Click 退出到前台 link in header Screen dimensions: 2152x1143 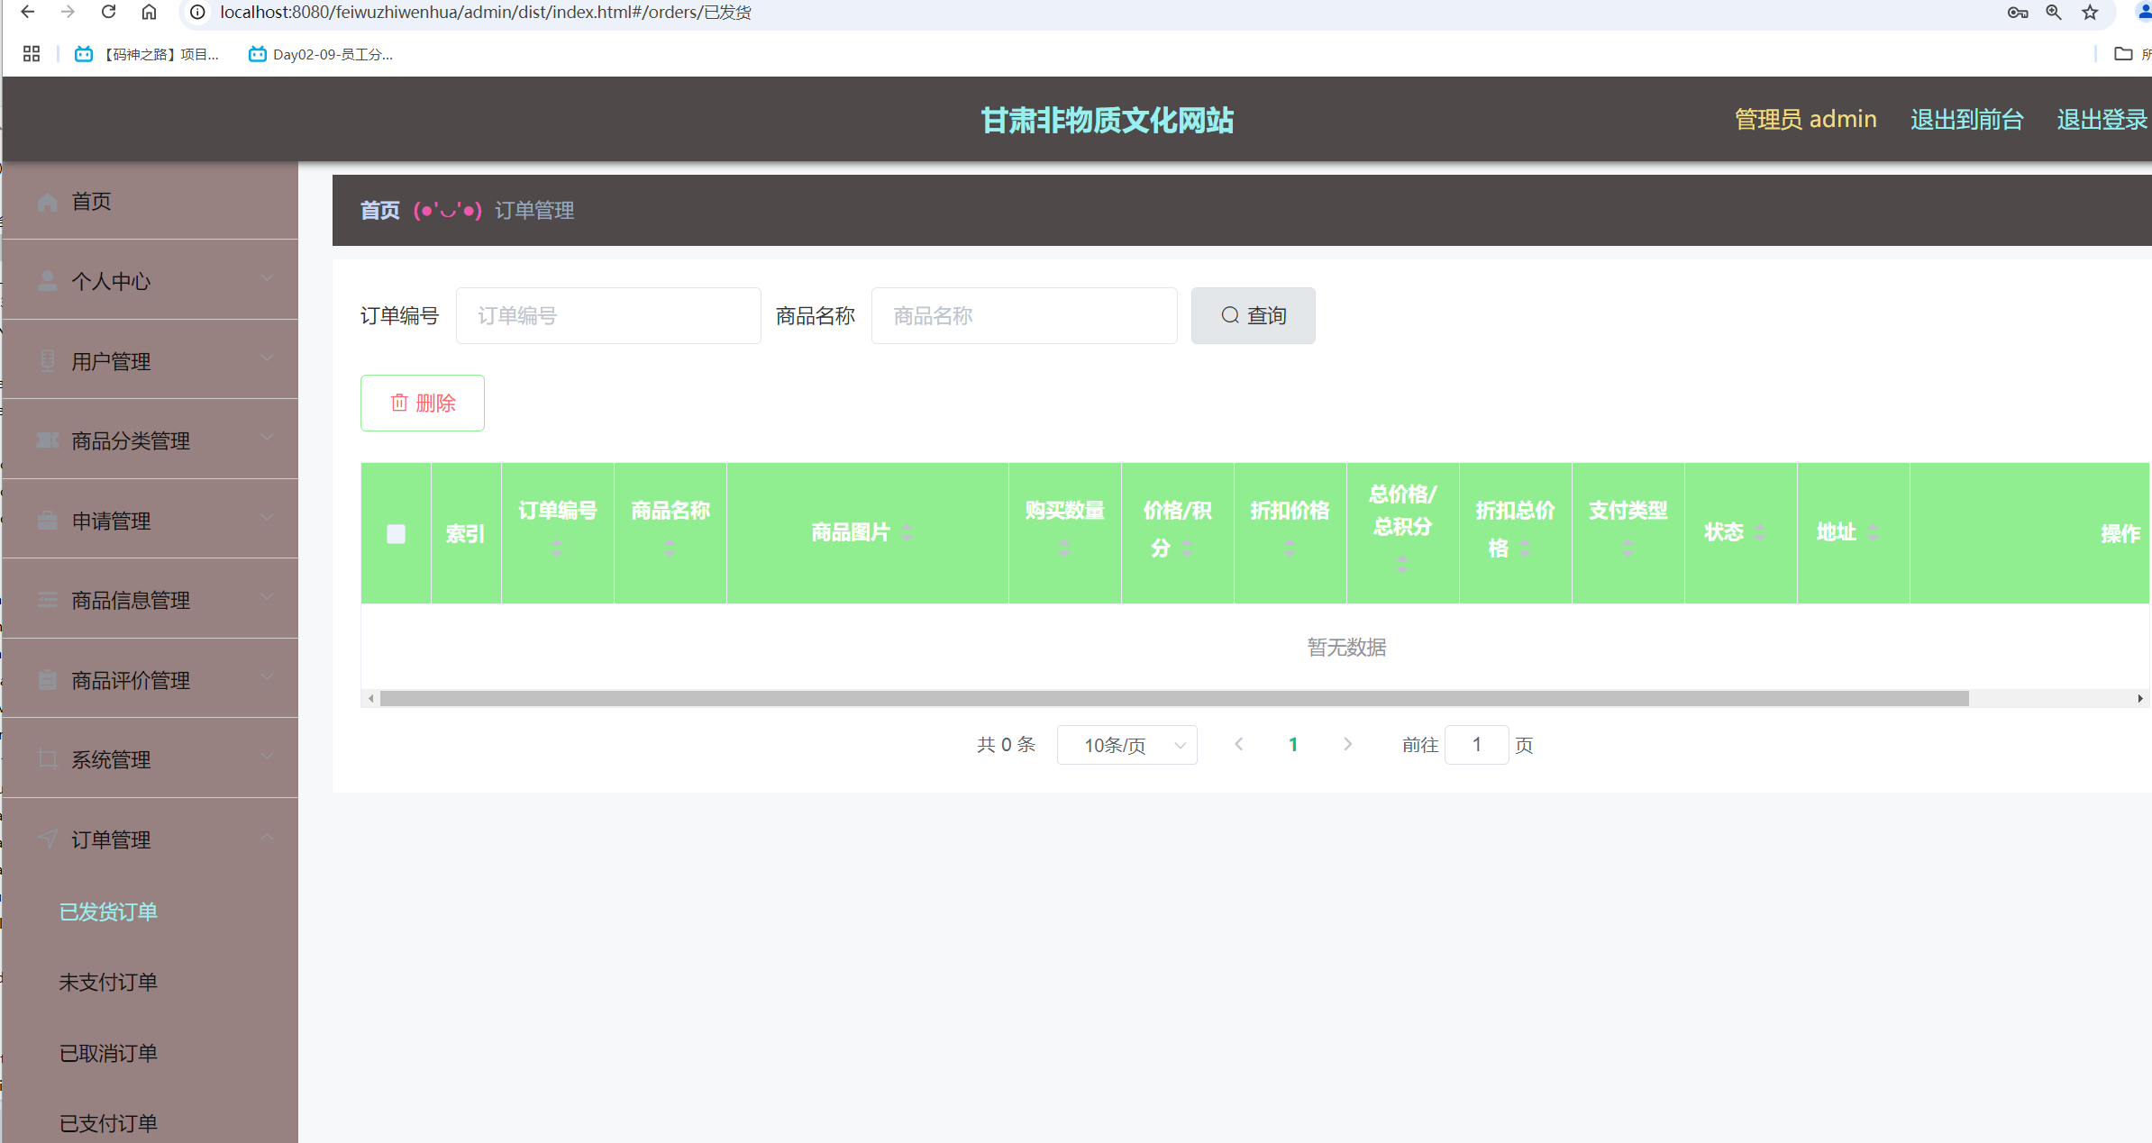[1966, 119]
